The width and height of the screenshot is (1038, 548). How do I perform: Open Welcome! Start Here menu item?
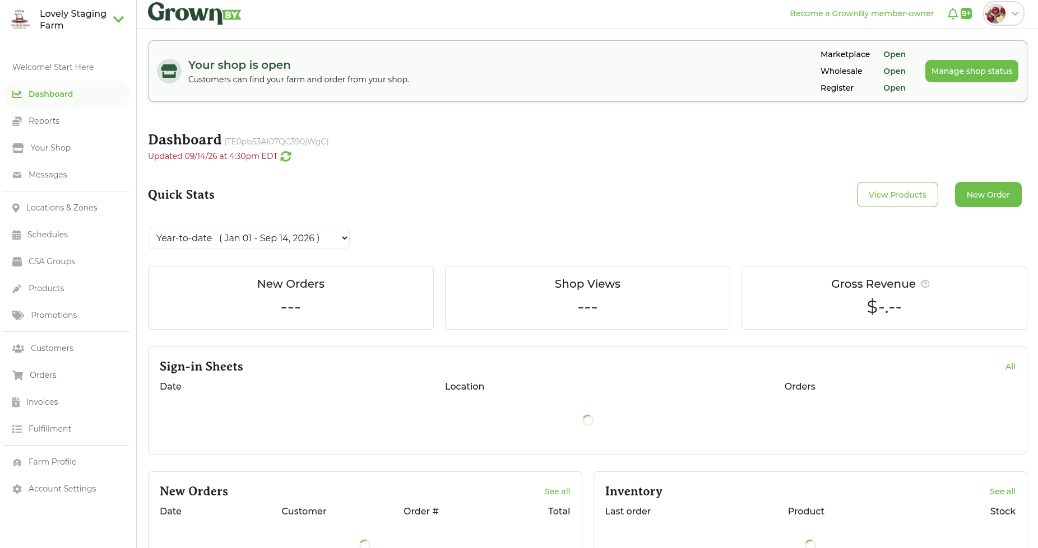(x=53, y=67)
